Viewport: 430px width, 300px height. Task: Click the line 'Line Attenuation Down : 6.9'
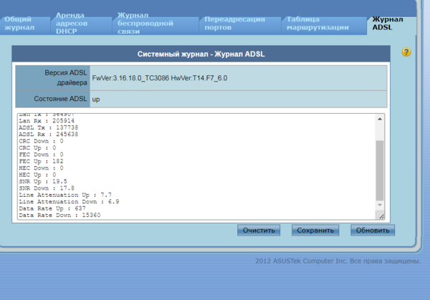click(69, 202)
